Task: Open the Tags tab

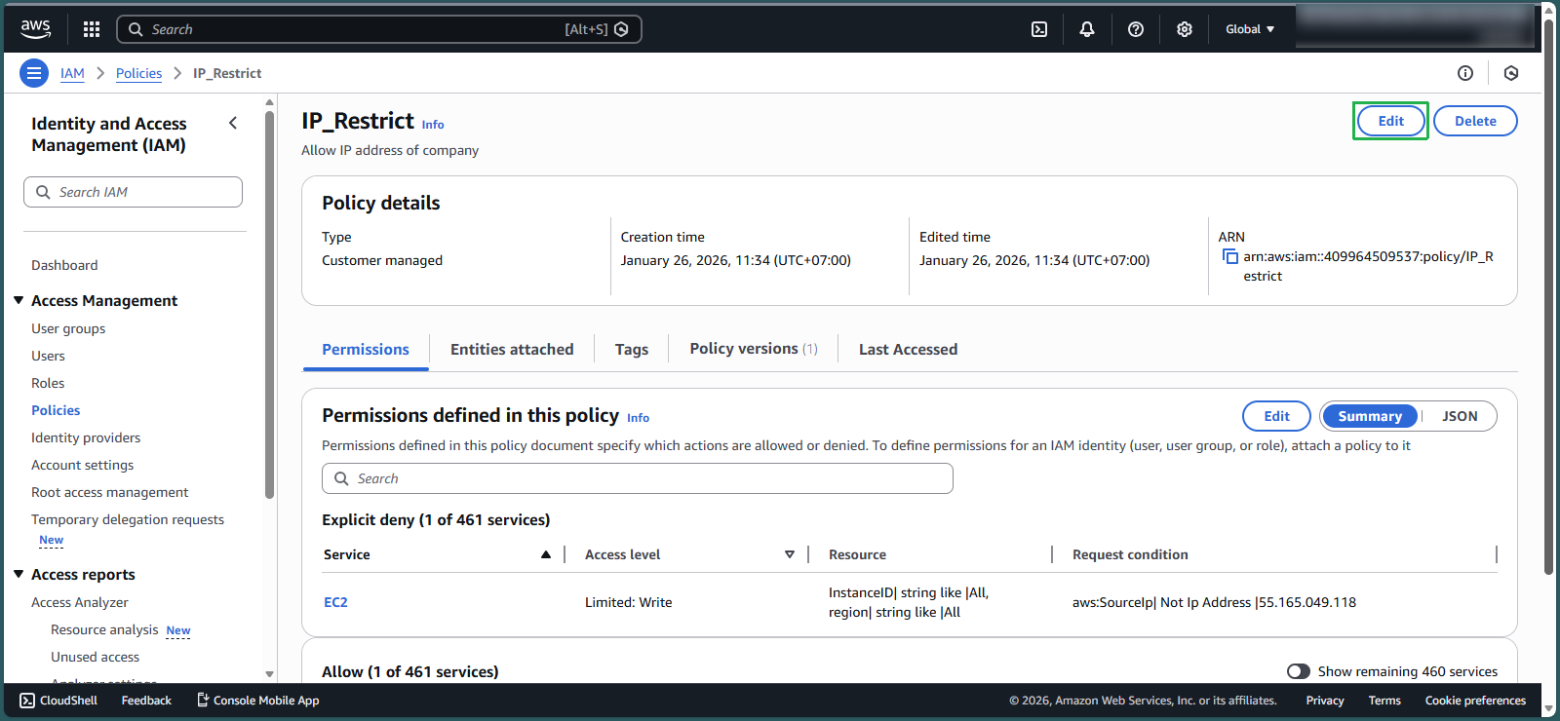Action: click(x=632, y=349)
